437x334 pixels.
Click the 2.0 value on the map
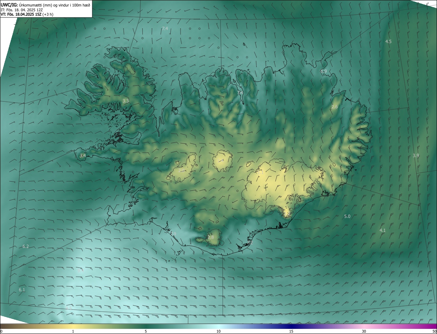[182, 170]
